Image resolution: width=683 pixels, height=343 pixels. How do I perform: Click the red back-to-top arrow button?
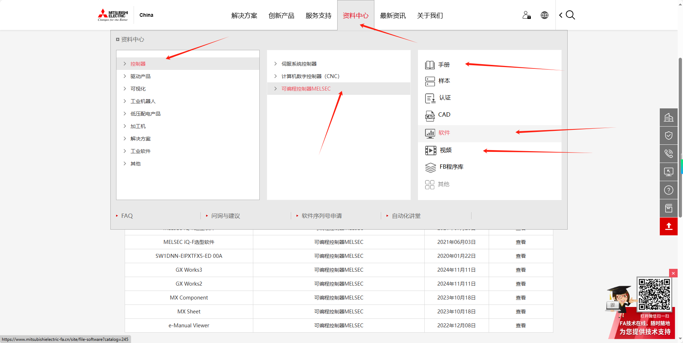point(669,226)
